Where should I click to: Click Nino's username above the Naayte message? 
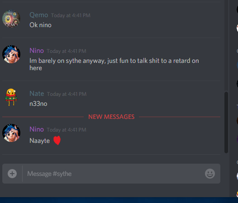click(x=37, y=129)
